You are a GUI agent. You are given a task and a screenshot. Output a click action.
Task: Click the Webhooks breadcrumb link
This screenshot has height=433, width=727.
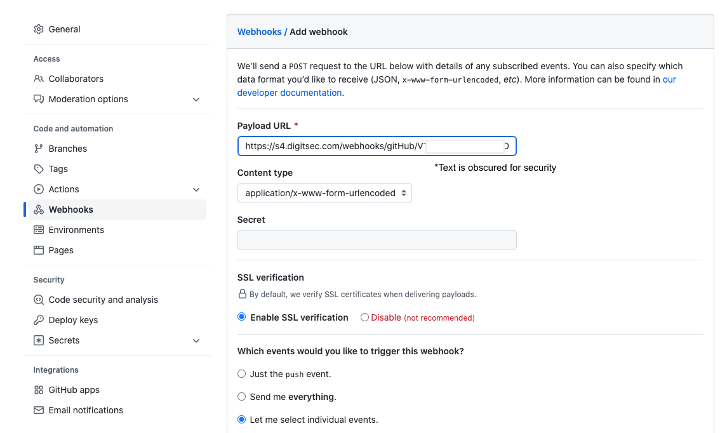259,32
